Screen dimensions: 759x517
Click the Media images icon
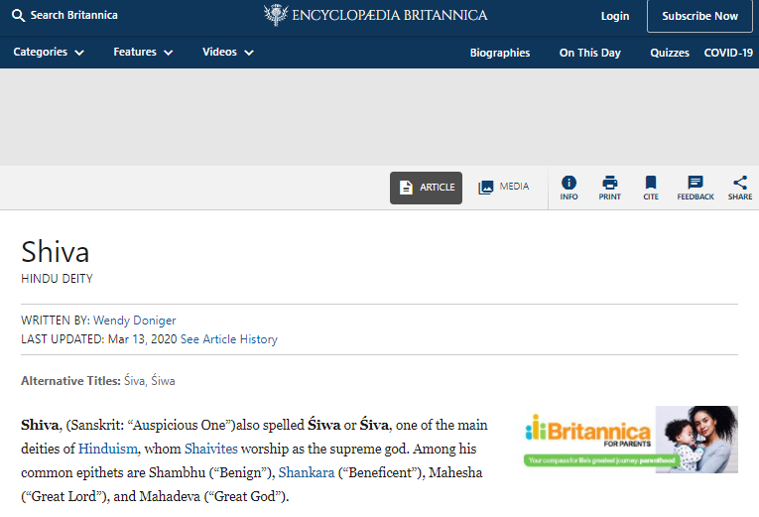click(x=485, y=188)
